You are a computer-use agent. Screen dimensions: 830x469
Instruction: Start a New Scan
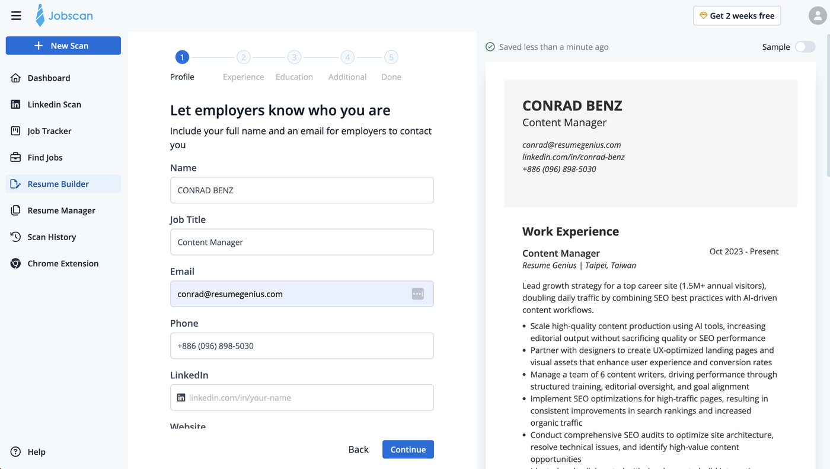point(63,46)
